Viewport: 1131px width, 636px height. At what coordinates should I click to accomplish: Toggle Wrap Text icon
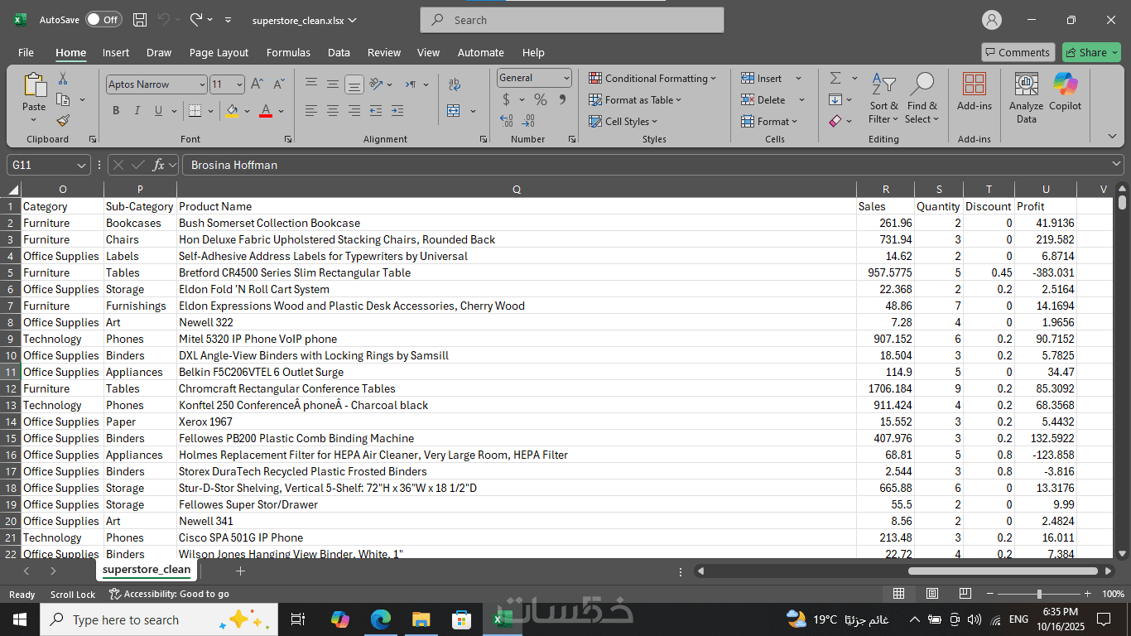click(x=455, y=84)
